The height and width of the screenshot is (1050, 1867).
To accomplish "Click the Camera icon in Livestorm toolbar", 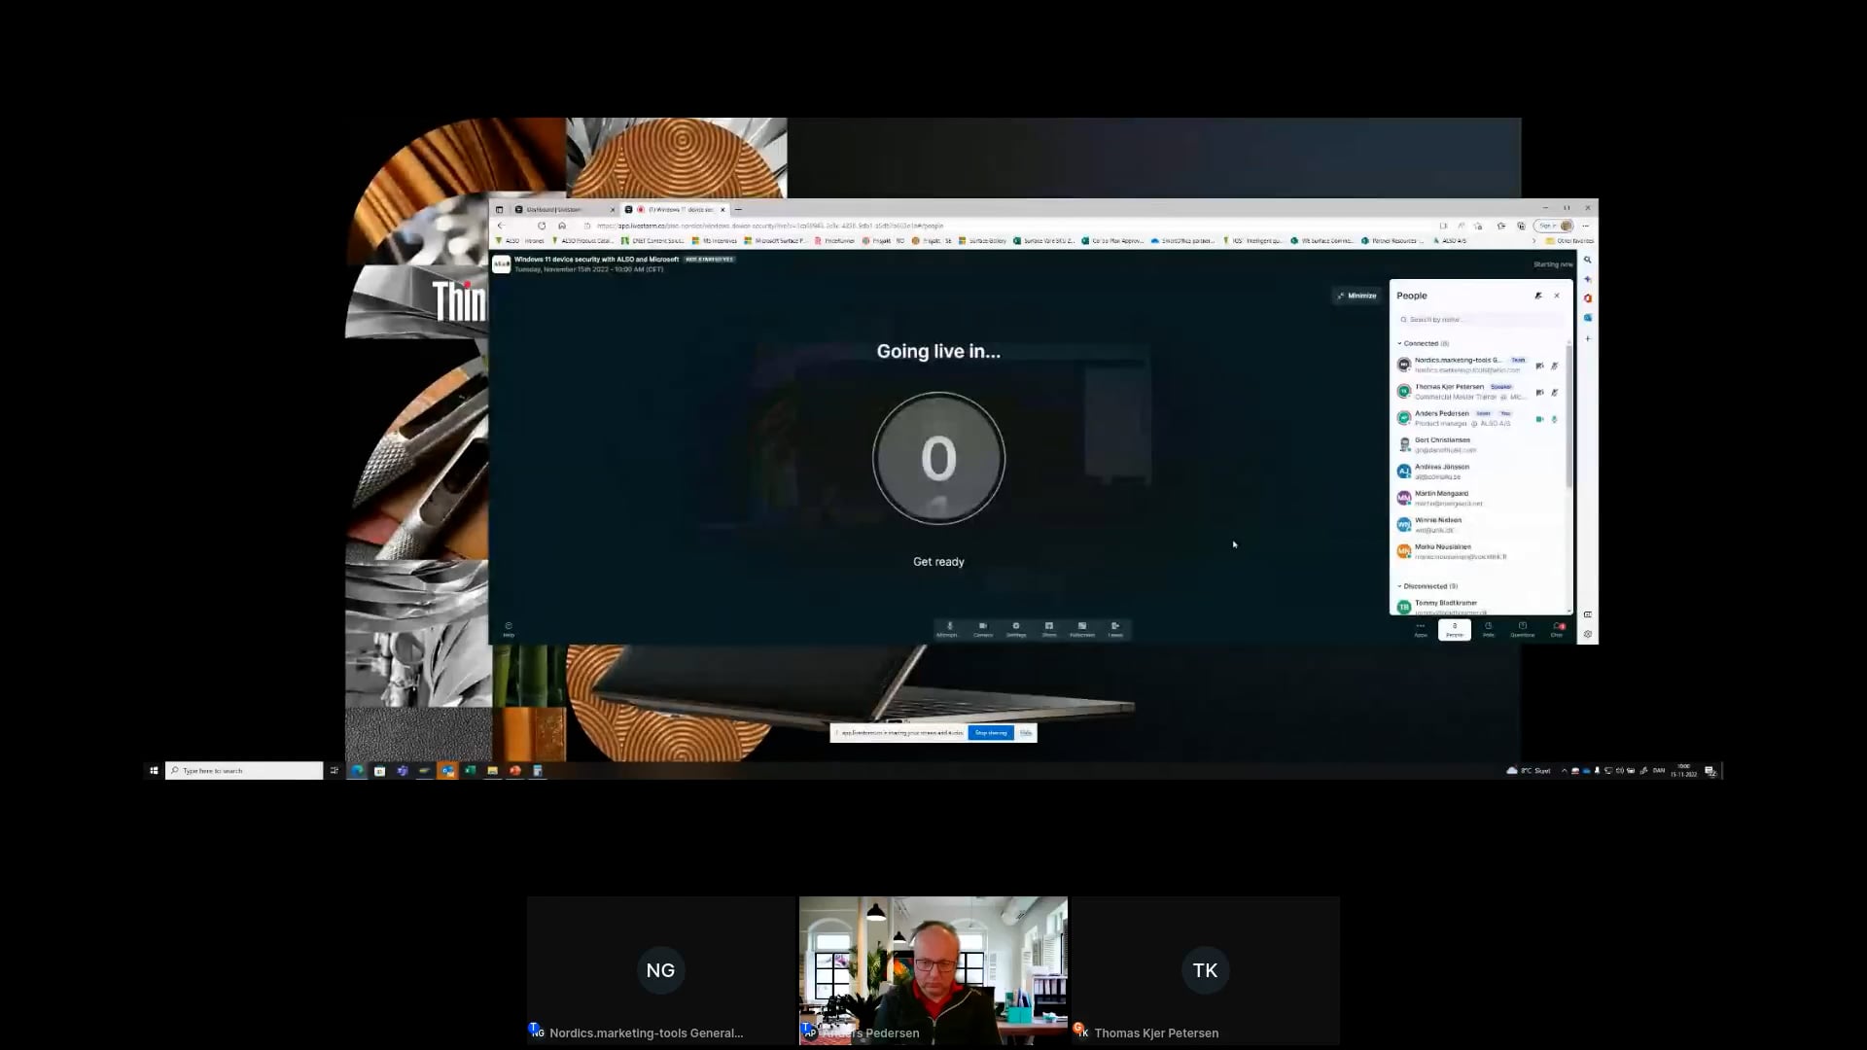I will click(x=982, y=629).
